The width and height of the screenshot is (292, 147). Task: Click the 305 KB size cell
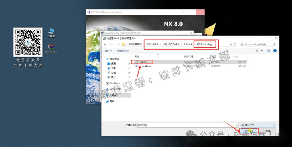point(242,62)
